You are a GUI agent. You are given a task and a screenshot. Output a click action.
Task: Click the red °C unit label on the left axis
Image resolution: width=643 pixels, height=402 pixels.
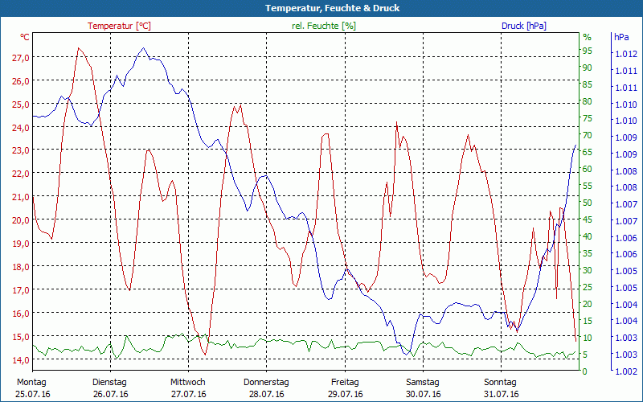tap(25, 37)
